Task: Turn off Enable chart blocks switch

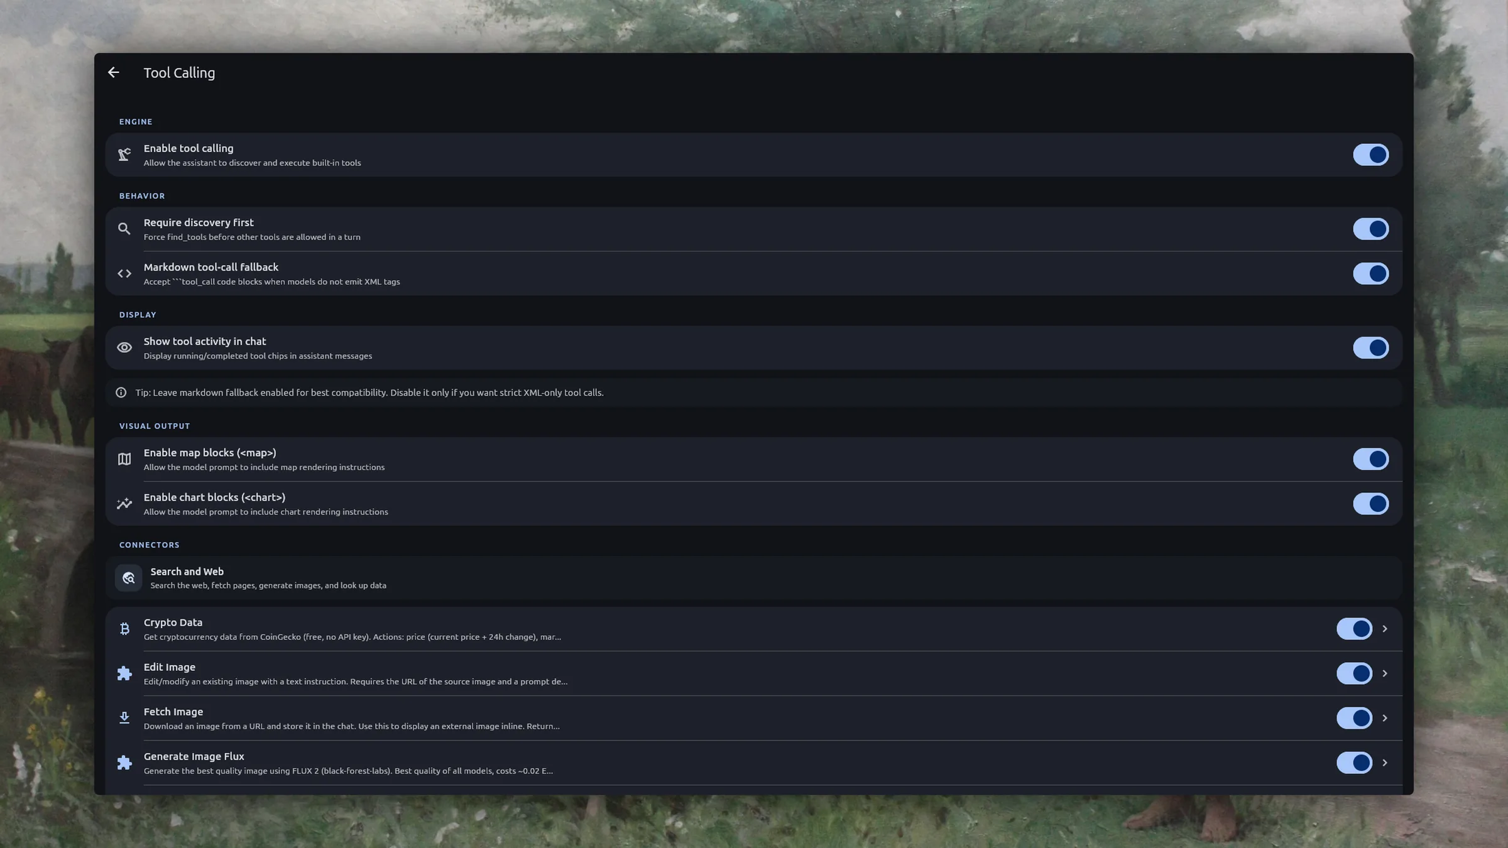Action: [1371, 504]
